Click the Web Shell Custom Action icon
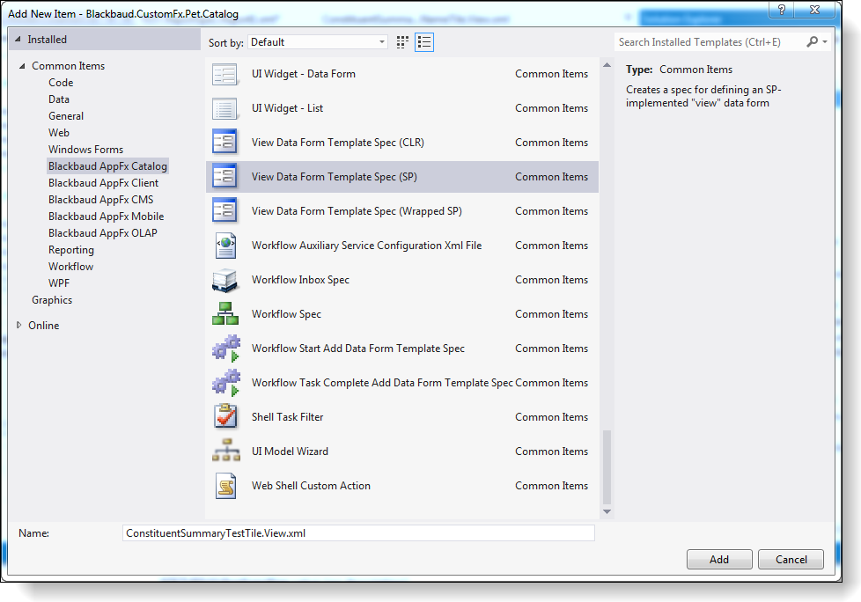The width and height of the screenshot is (861, 602). (225, 485)
